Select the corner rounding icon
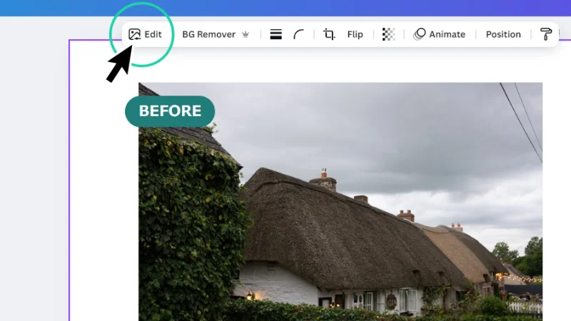 click(298, 34)
